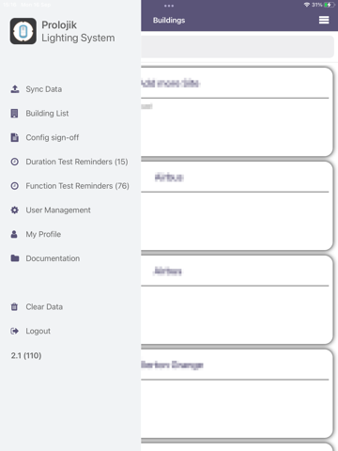
Task: Click the Logout arrow icon
Action: tap(15, 331)
